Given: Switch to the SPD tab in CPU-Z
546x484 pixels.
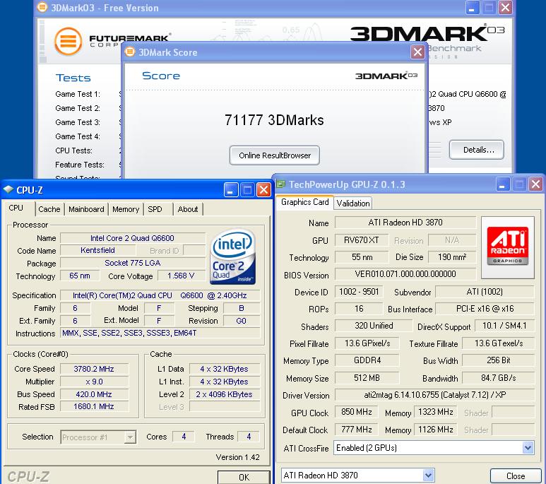Looking at the screenshot, I should click(155, 209).
